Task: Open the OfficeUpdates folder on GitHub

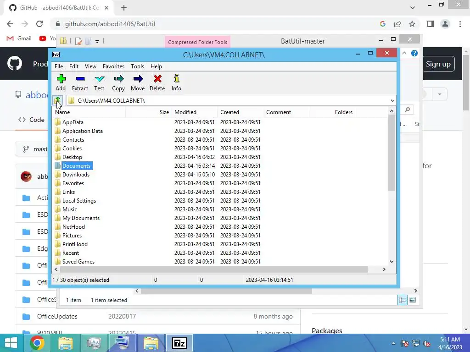Action: click(57, 316)
